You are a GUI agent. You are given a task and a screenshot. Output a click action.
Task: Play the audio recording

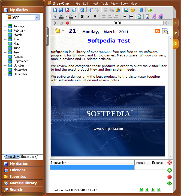tap(55, 23)
